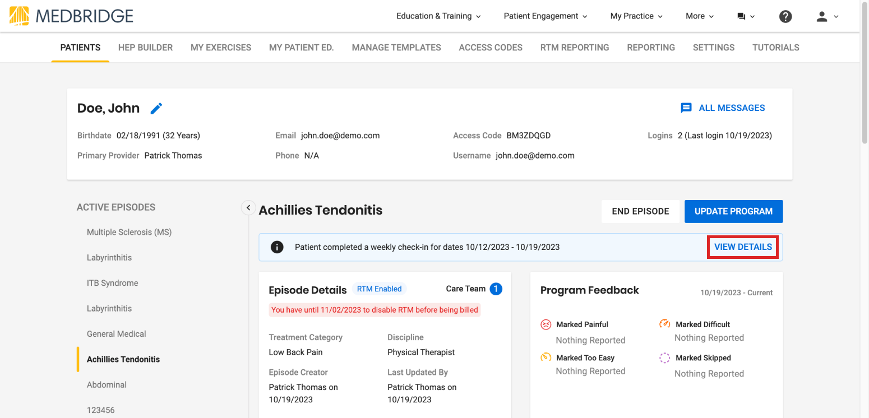Switch to the Patients tab
Screen dimensions: 869x418
[80, 48]
